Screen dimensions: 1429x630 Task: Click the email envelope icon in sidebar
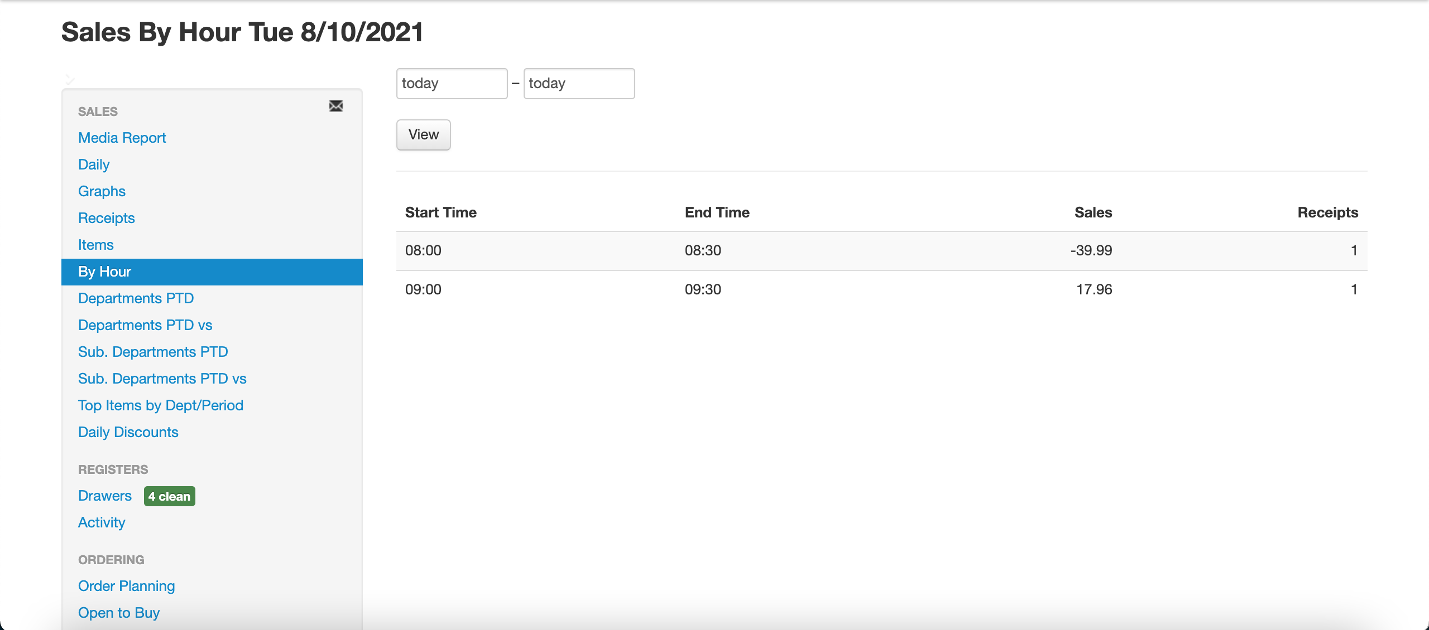point(336,106)
